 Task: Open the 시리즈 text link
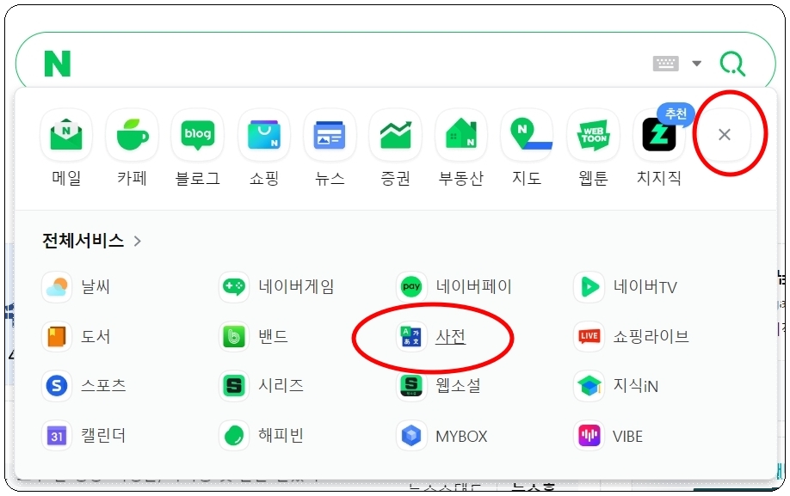[x=281, y=386]
